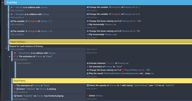Image resolution: width=192 pixels, height=101 pixels.
Task: Toggle the Flip horizontally Enemy 'yes' value
Action: tap(115, 35)
